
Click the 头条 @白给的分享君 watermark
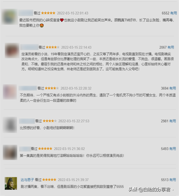click(149, 189)
